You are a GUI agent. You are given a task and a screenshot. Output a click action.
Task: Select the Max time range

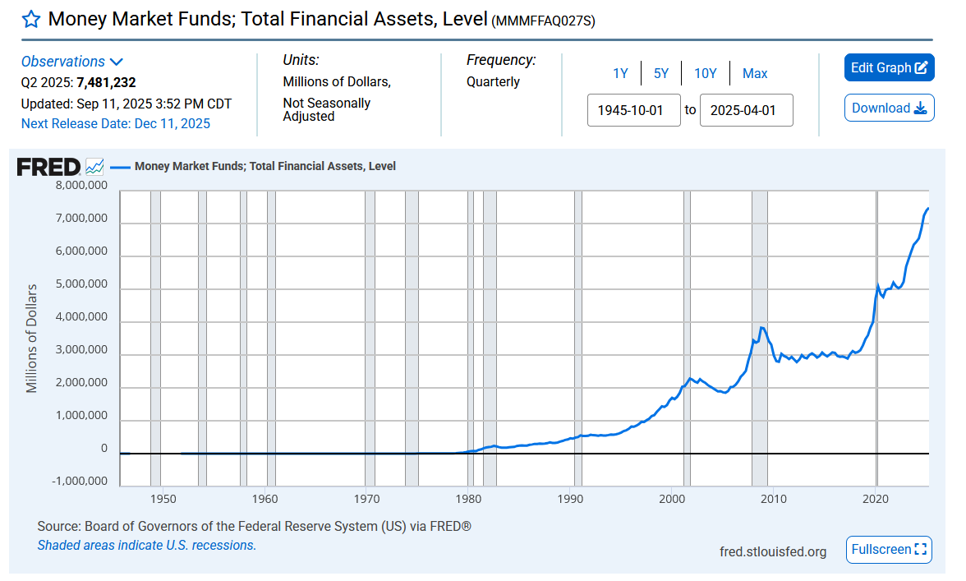[x=755, y=73]
